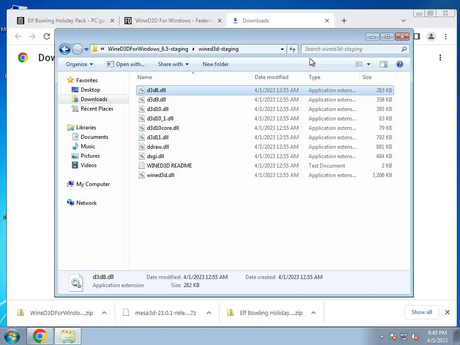
Task: Reload the page in Chrome
Action: [x=47, y=36]
